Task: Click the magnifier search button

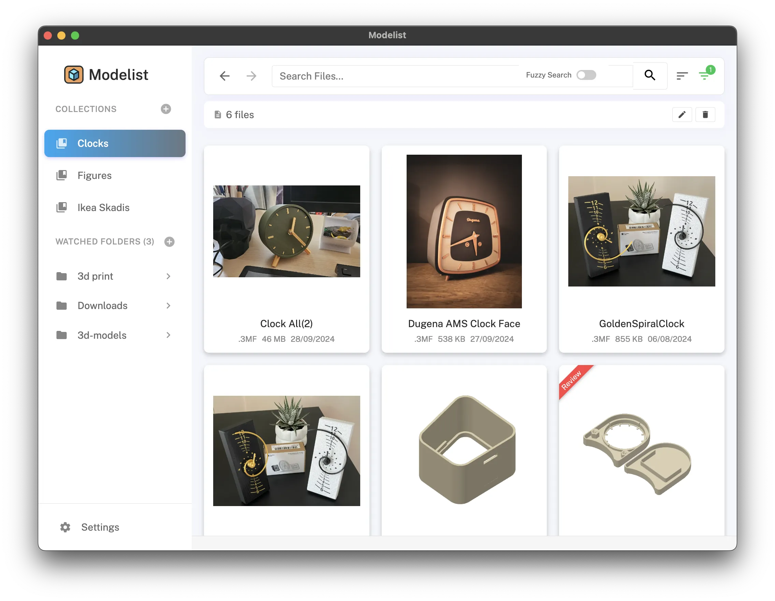Action: coord(650,75)
